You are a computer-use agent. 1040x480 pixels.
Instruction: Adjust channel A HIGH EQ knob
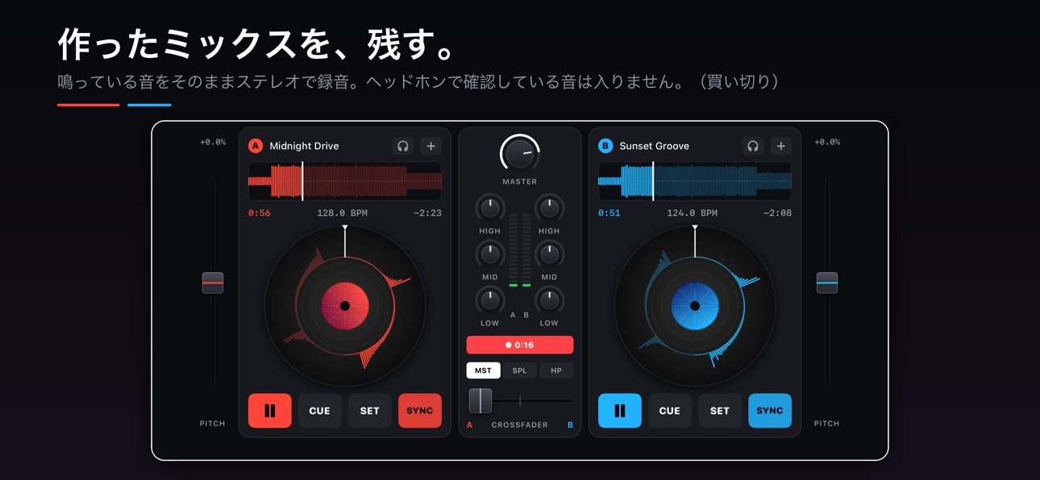(490, 208)
